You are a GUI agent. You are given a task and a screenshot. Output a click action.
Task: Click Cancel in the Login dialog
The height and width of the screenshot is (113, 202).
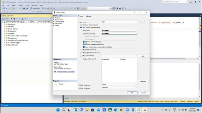point(144,93)
